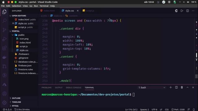Open .firebaserc in the file tree
Screen dimensions: 198x111
pyautogui.click(x=24, y=54)
